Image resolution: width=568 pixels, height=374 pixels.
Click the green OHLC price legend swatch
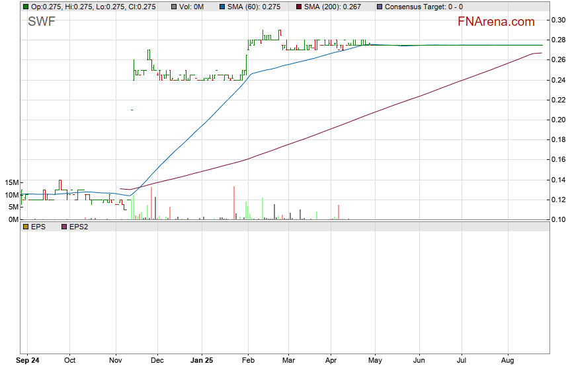(25, 7)
